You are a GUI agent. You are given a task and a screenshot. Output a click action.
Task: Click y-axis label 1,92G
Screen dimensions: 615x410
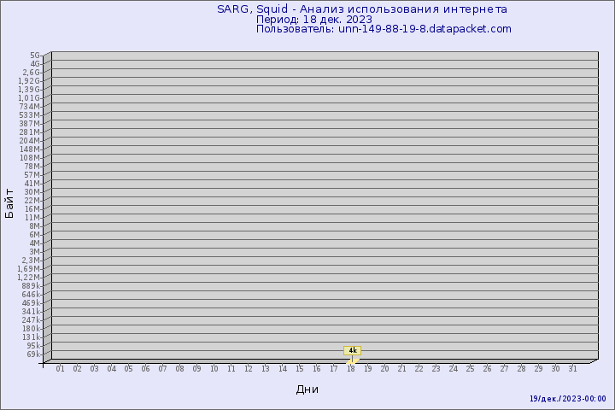[29, 81]
